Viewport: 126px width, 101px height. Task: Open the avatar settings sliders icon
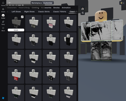click(83, 13)
